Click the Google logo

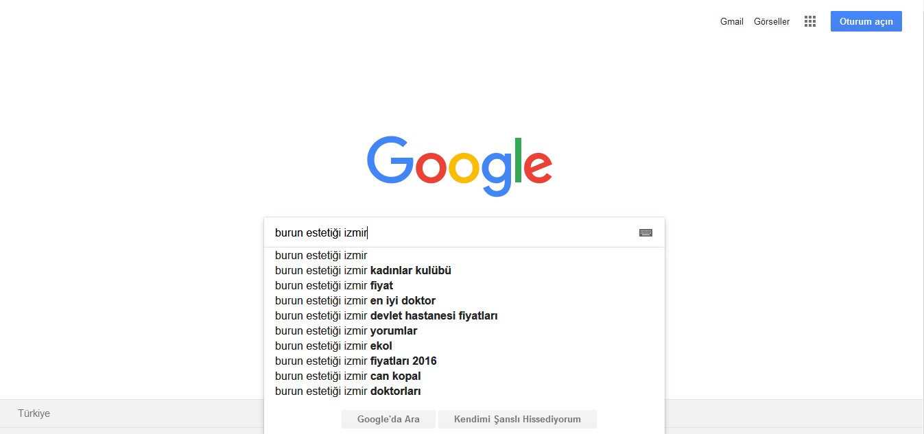click(460, 167)
